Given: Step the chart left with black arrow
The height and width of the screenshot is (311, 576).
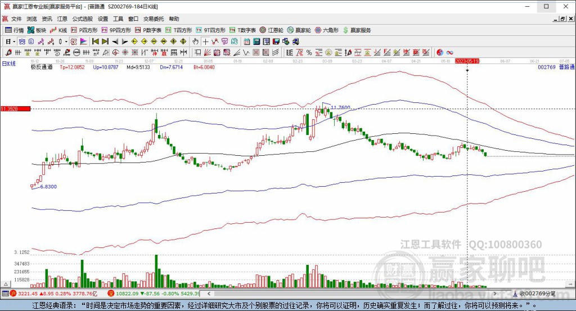Looking at the screenshot, I should click(115, 42).
